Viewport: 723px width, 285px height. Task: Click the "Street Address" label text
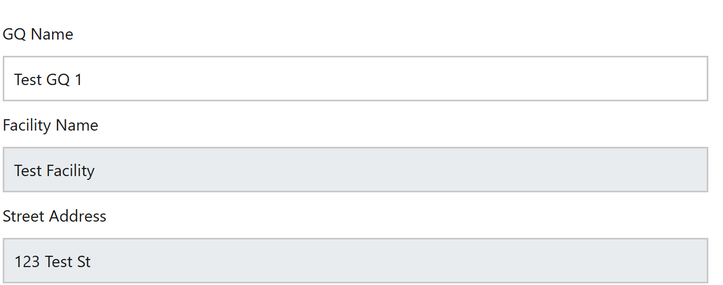click(x=54, y=216)
